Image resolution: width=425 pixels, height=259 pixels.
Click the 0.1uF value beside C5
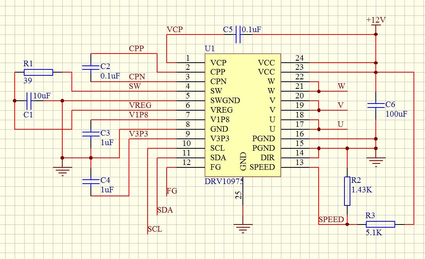pos(252,29)
